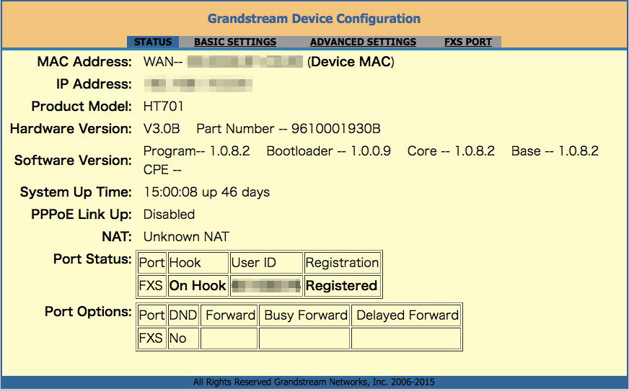The image size is (629, 391).
Task: Click the CPE -- entry
Action: point(162,170)
